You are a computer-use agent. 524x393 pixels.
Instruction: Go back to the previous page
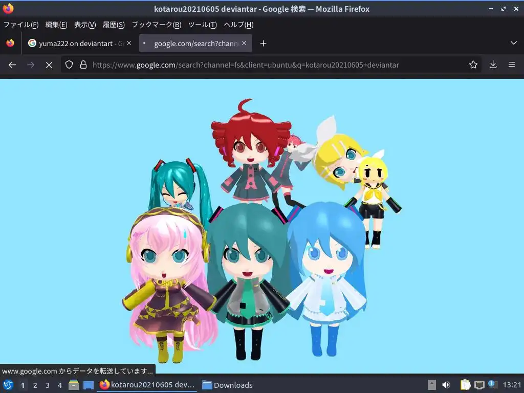pyautogui.click(x=12, y=65)
